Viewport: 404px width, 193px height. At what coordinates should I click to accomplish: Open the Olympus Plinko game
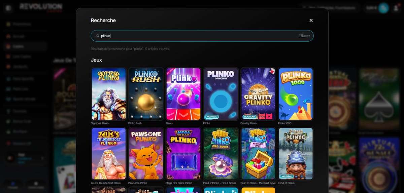pos(109,94)
